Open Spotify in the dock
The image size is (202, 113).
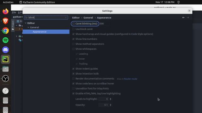(x=5, y=40)
